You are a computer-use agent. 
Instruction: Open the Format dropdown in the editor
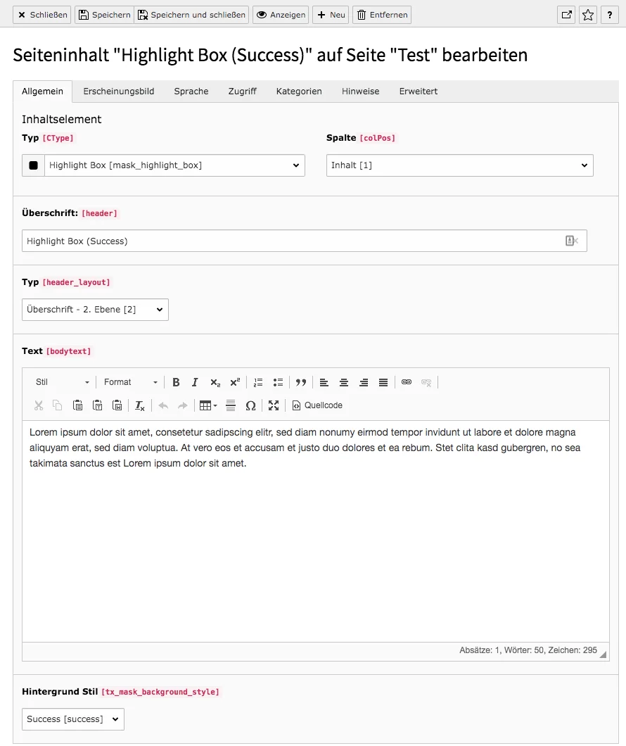pos(129,381)
